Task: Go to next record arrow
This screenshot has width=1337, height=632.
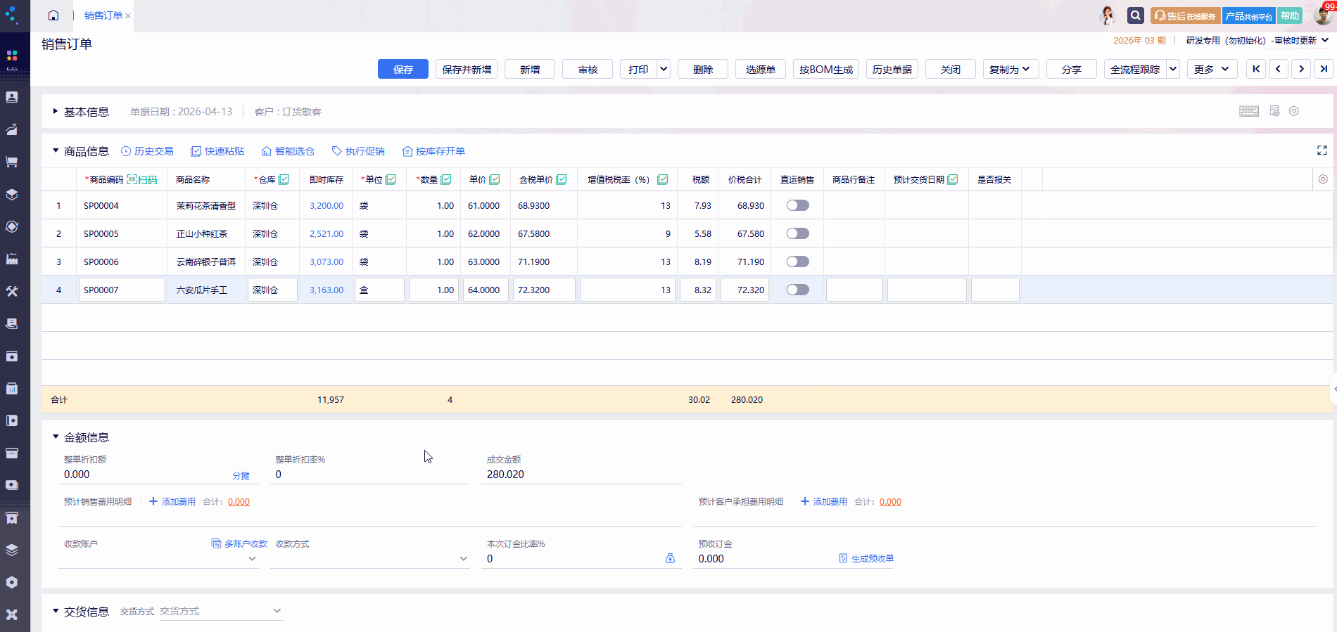Action: [1301, 69]
